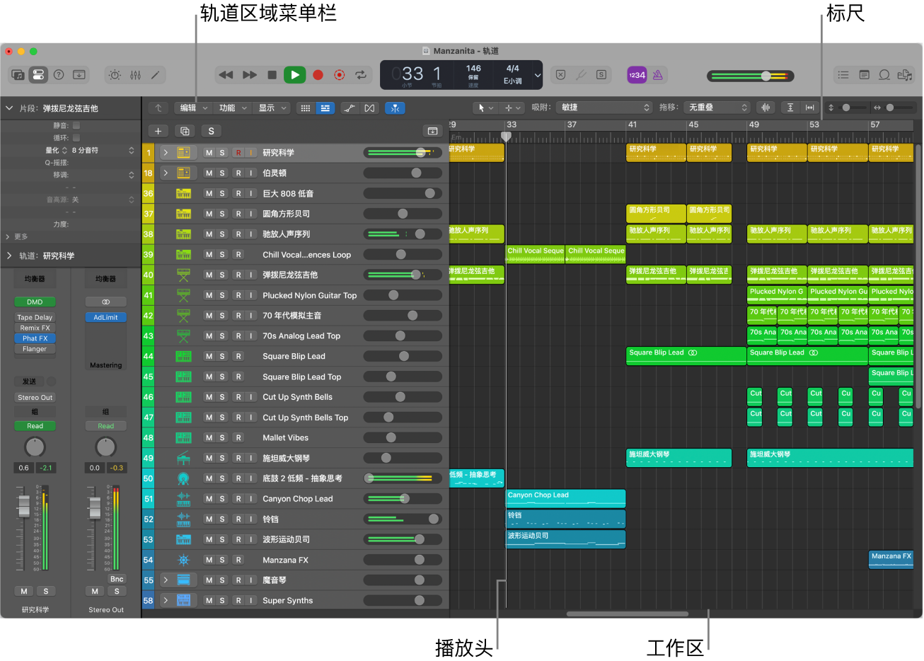Click the Stop transport button
Image resolution: width=924 pixels, height=661 pixels.
click(272, 74)
